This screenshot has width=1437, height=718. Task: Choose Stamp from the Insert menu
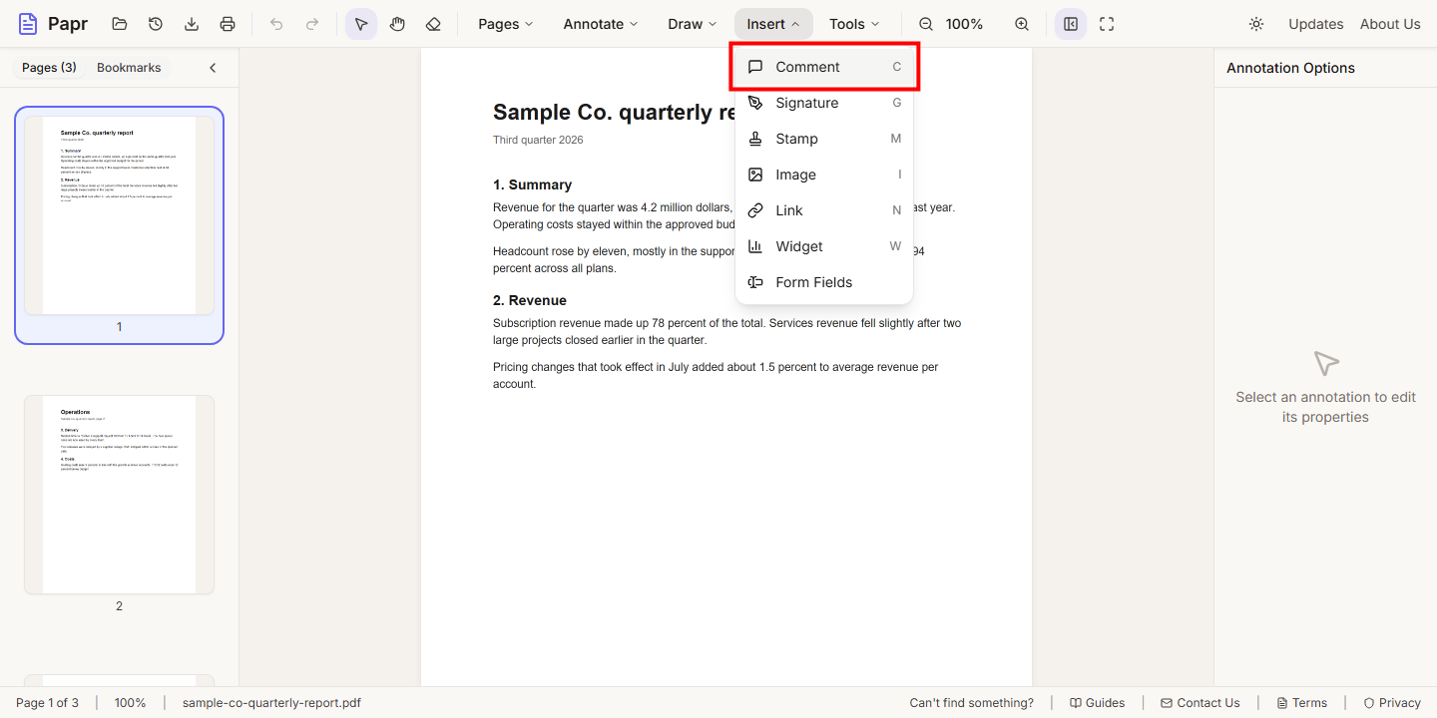[824, 139]
